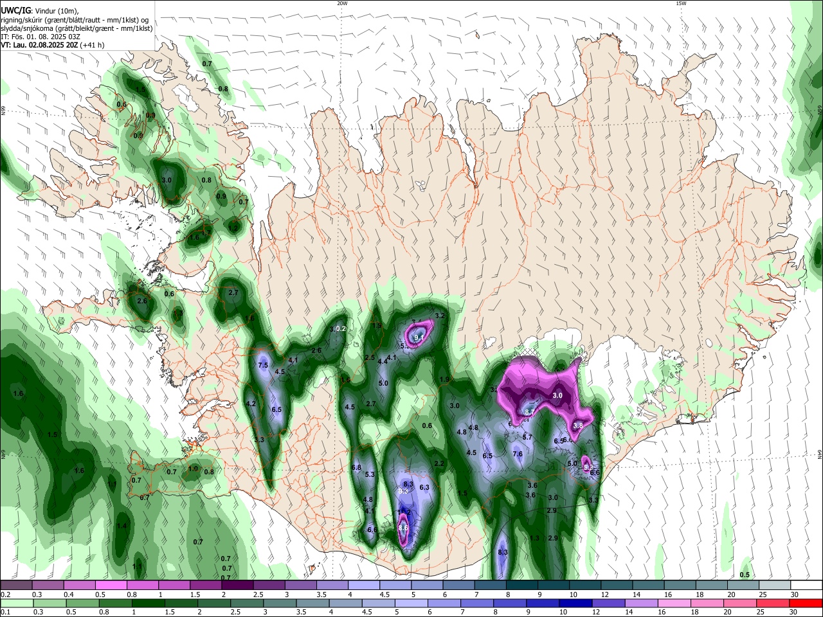Click the '1.0' value on the peninsula

[x=193, y=469]
